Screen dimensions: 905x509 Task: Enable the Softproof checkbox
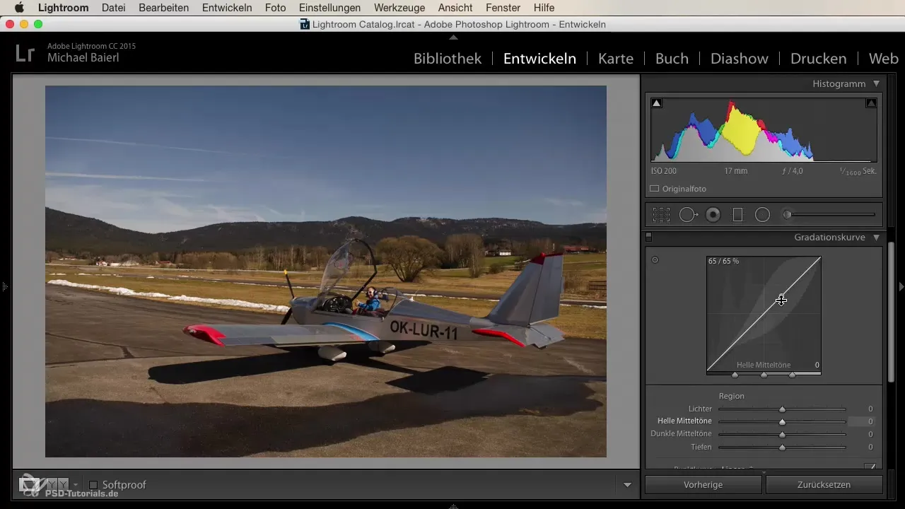(x=93, y=485)
